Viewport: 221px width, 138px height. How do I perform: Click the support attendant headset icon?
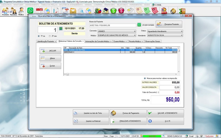[x=164, y=11]
